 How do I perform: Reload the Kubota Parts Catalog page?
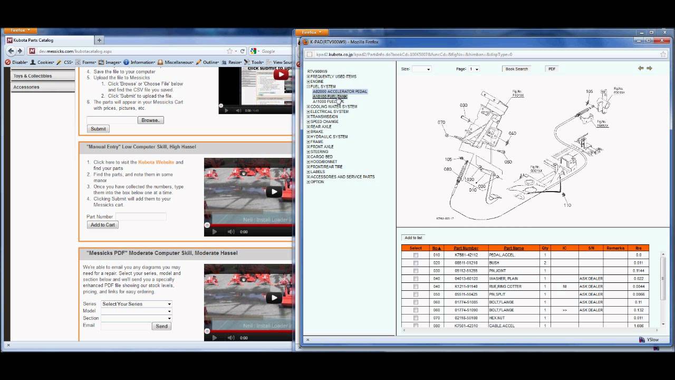243,51
